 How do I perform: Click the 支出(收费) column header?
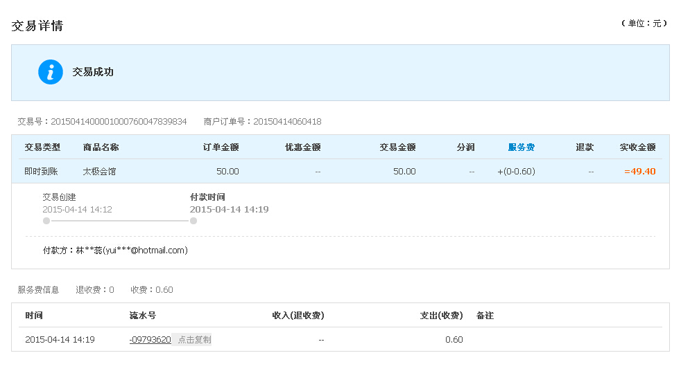pos(441,316)
